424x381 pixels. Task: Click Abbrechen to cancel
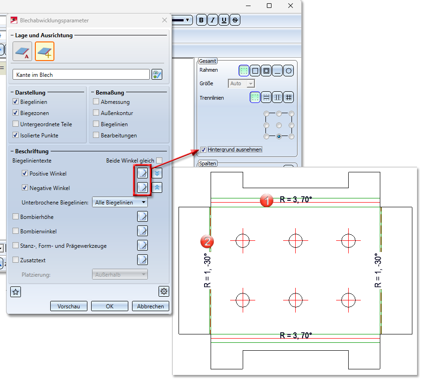coord(150,306)
